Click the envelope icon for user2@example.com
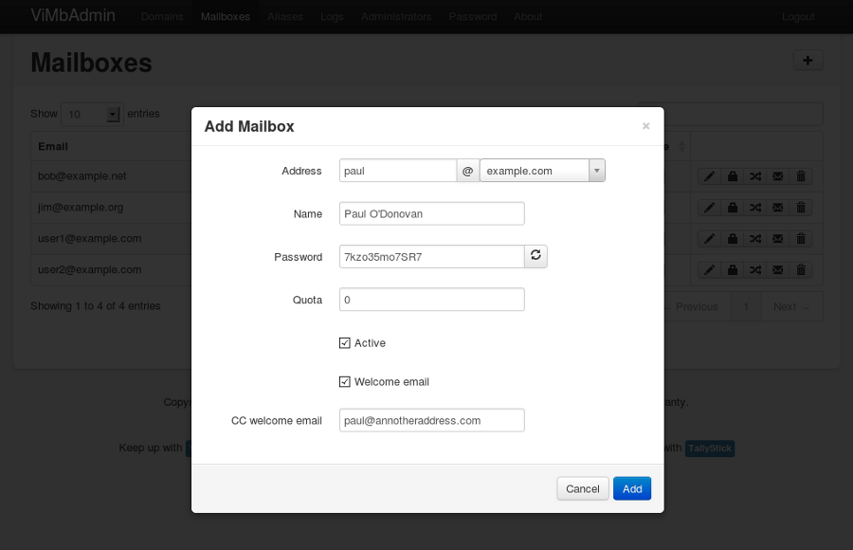This screenshot has height=550, width=853. tap(777, 270)
